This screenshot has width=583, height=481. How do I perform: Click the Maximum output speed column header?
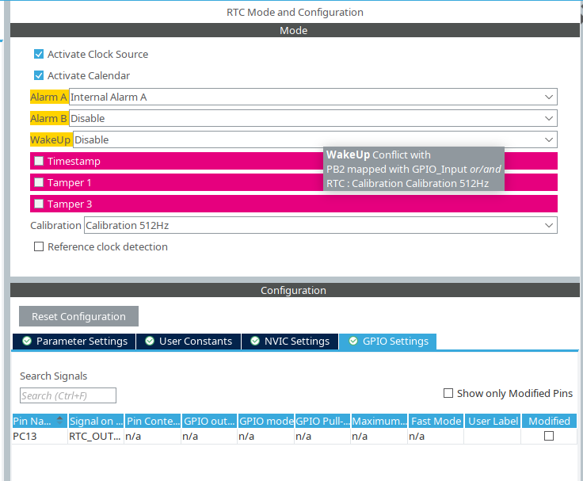pyautogui.click(x=379, y=421)
